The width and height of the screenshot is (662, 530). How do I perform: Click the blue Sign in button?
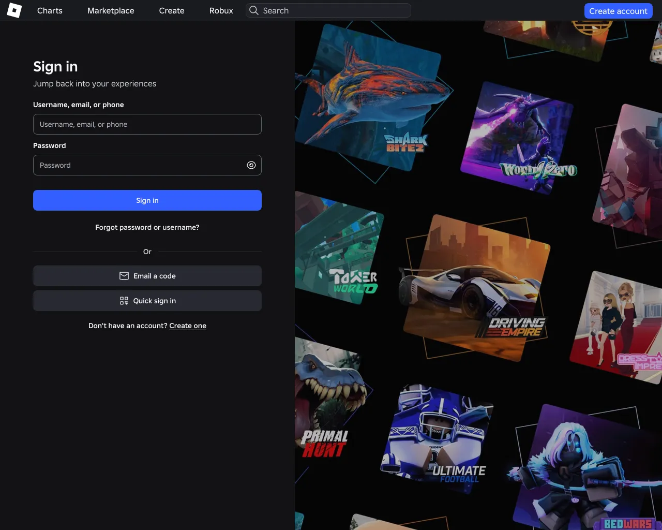[x=147, y=200]
